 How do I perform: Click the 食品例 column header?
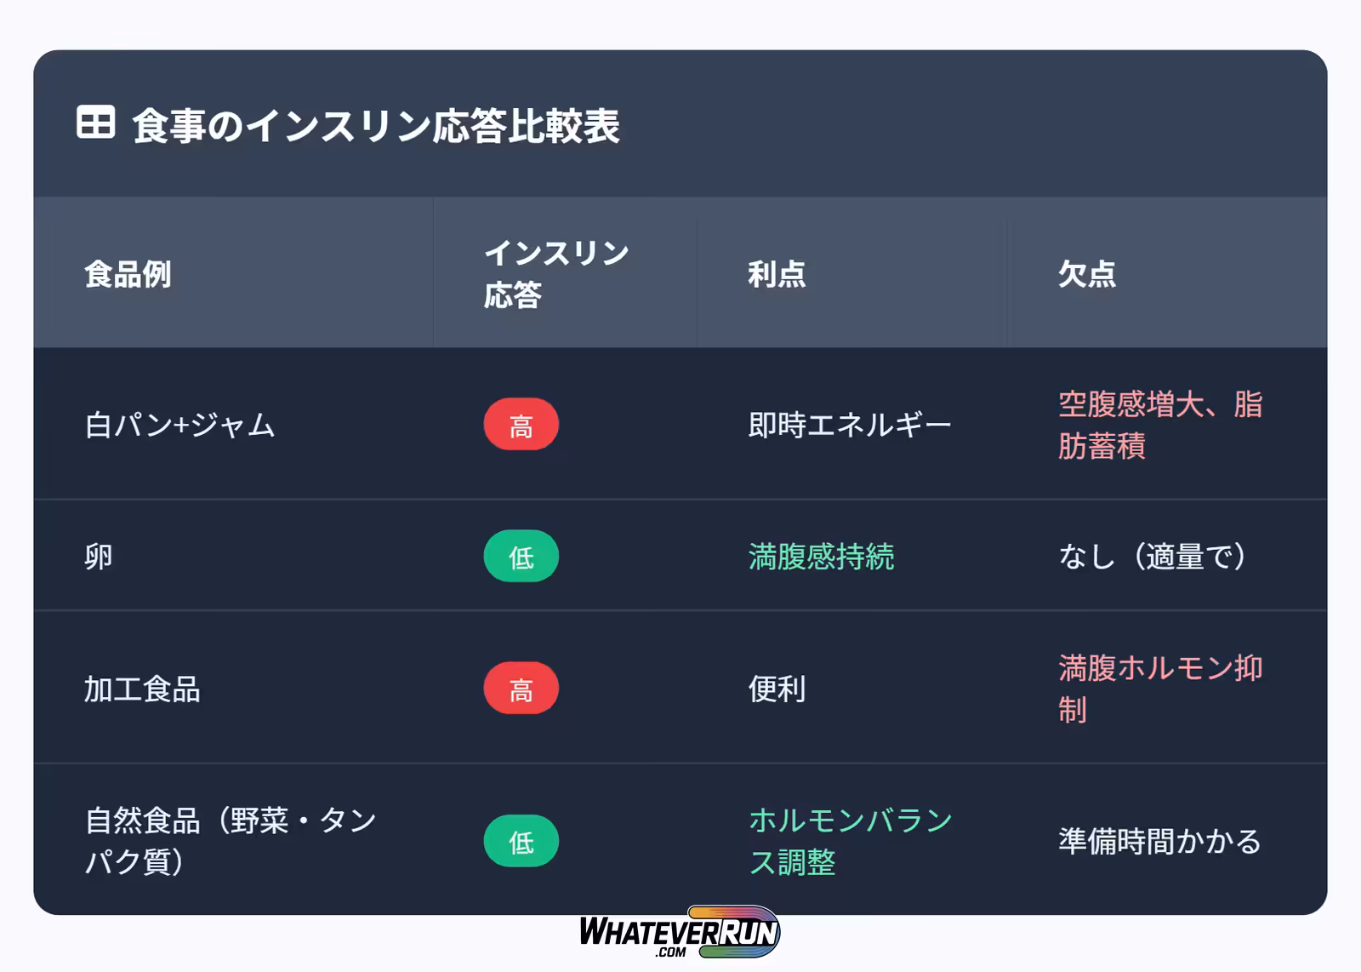(x=128, y=274)
